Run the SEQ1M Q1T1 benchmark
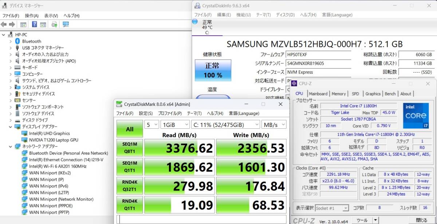The width and height of the screenshot is (437, 224). coord(130,167)
